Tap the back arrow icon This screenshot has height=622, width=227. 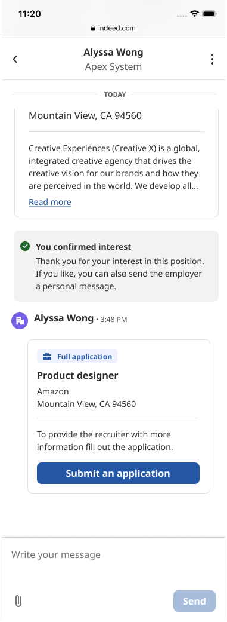(15, 59)
